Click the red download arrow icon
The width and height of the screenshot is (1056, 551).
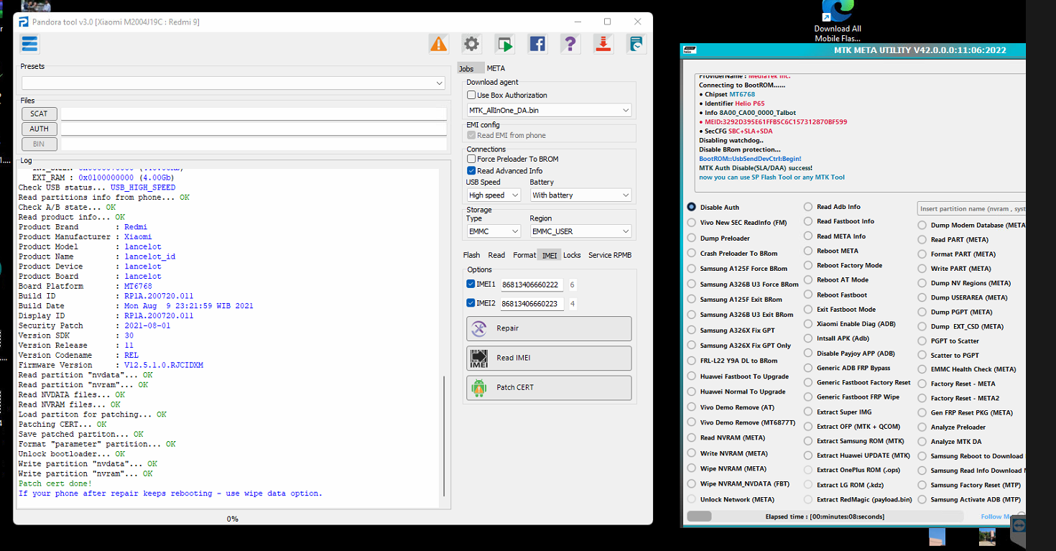(603, 44)
